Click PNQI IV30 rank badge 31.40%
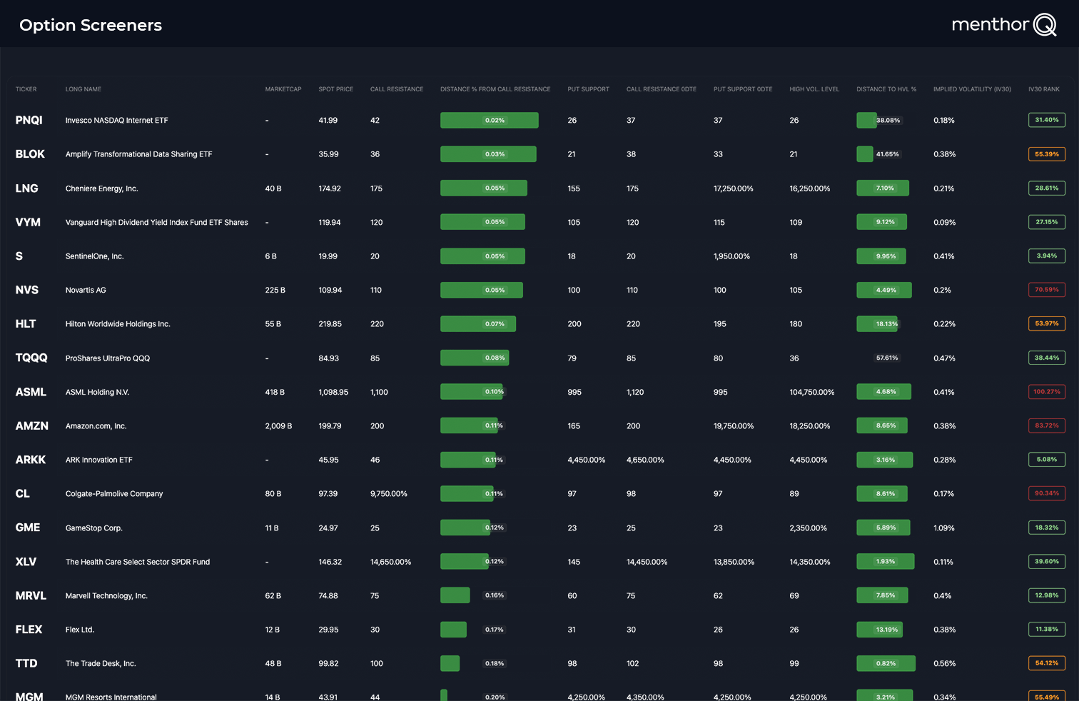The height and width of the screenshot is (701, 1079). [1047, 120]
